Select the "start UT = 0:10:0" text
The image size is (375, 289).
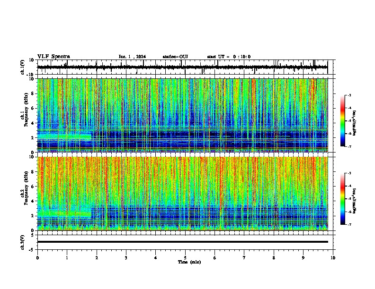click(x=229, y=57)
